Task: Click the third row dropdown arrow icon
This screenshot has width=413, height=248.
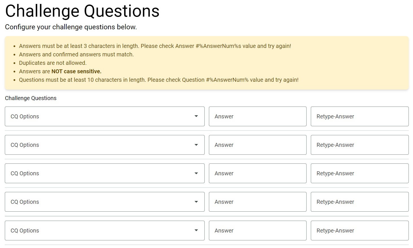Action: (196, 173)
